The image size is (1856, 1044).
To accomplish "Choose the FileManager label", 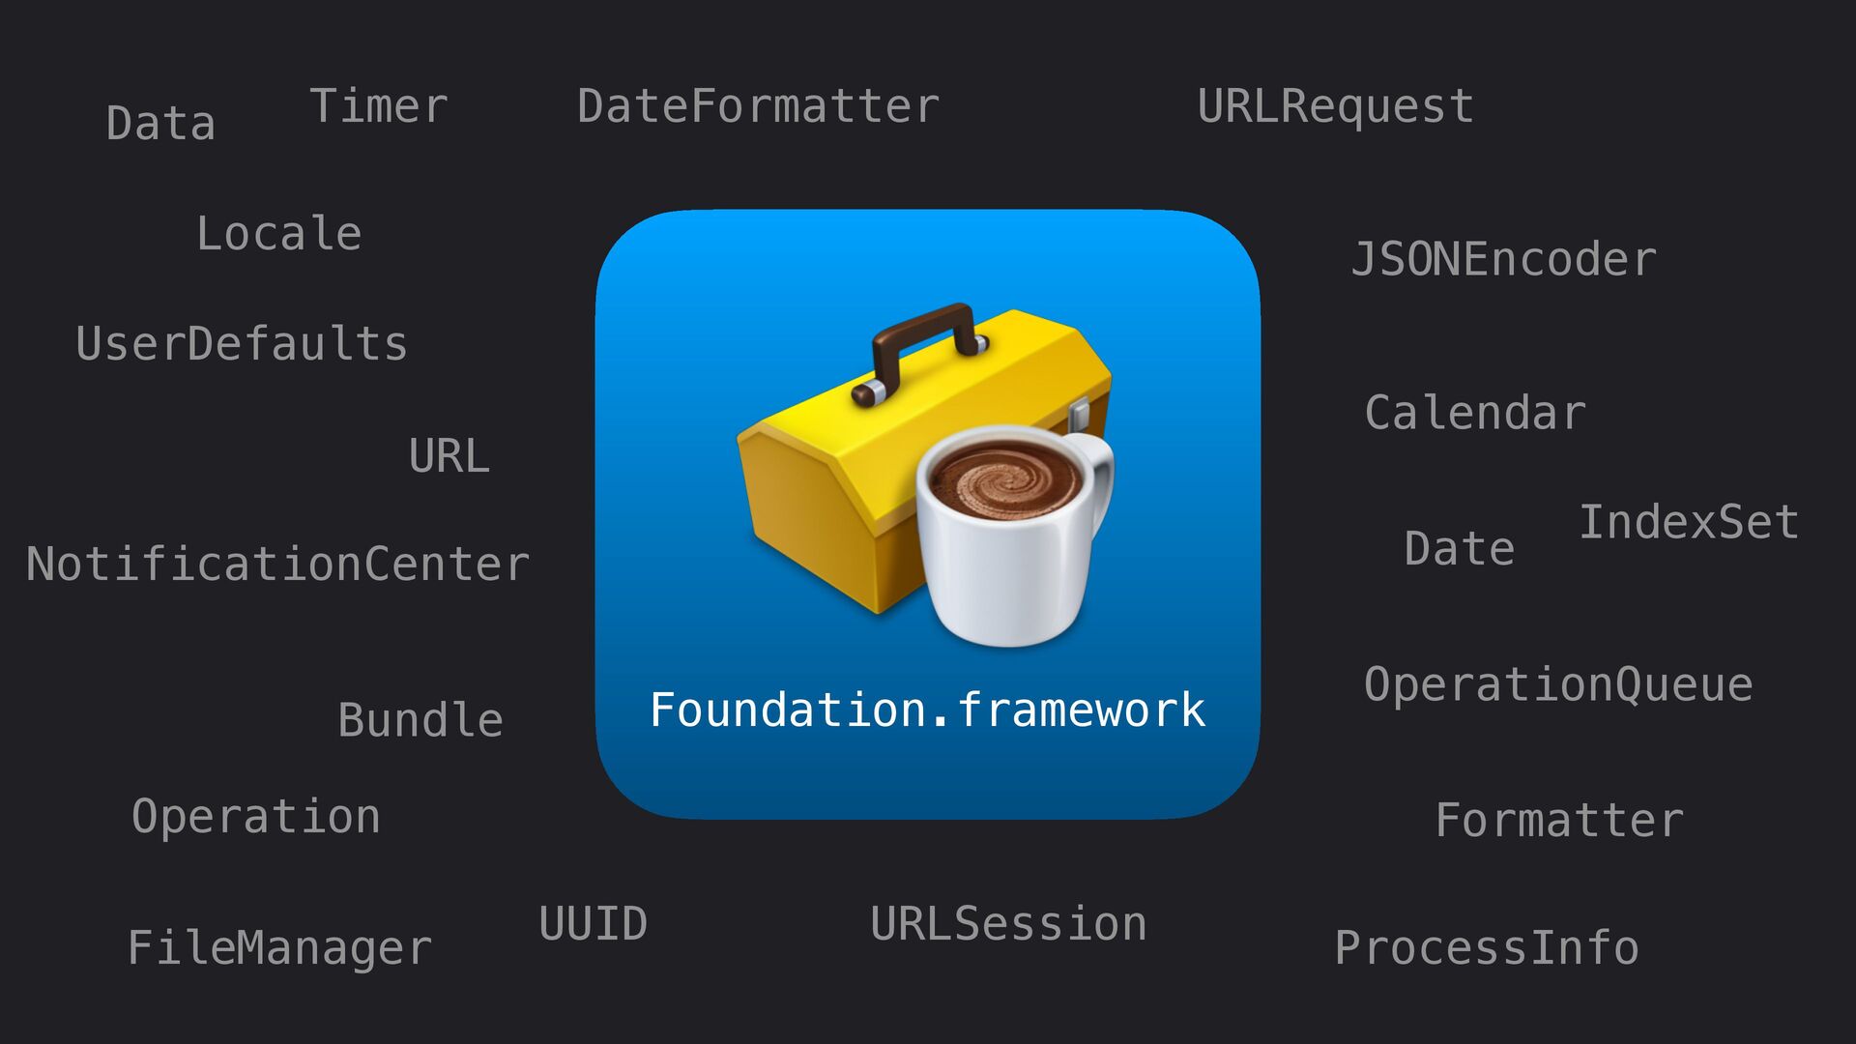I will click(x=279, y=948).
